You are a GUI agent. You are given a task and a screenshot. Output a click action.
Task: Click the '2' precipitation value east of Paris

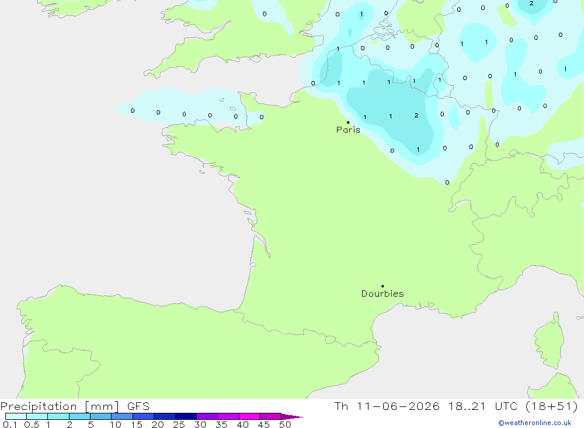pyautogui.click(x=416, y=116)
